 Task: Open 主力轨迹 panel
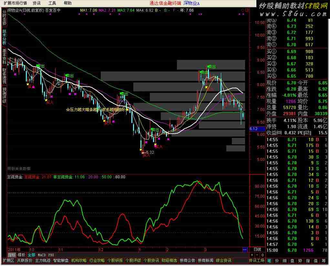[x=43, y=260]
